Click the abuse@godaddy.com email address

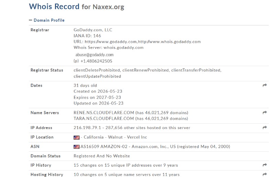coord(95,55)
